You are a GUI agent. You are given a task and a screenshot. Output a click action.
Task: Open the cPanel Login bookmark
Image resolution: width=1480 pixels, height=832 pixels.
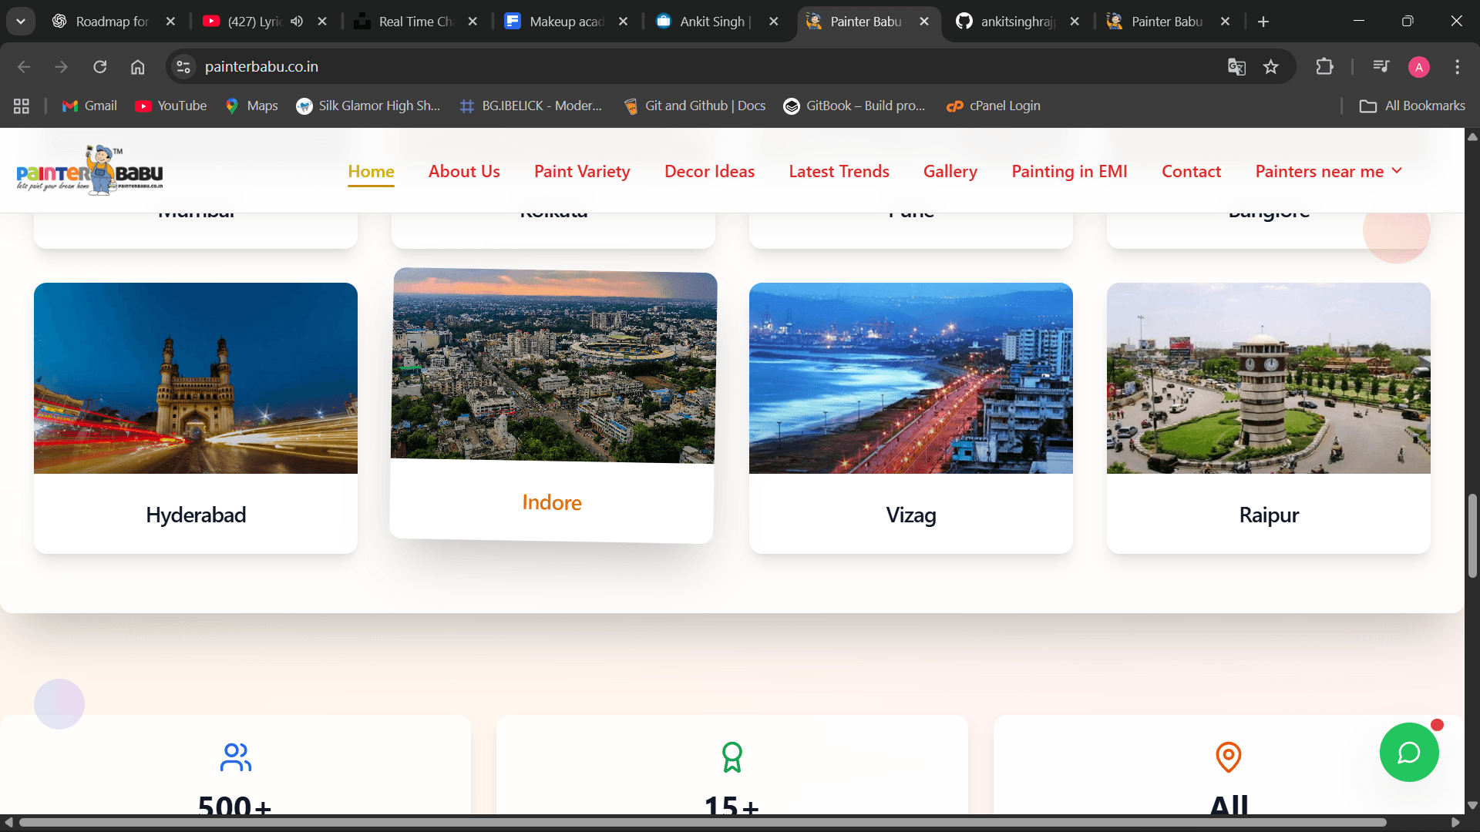click(x=994, y=106)
